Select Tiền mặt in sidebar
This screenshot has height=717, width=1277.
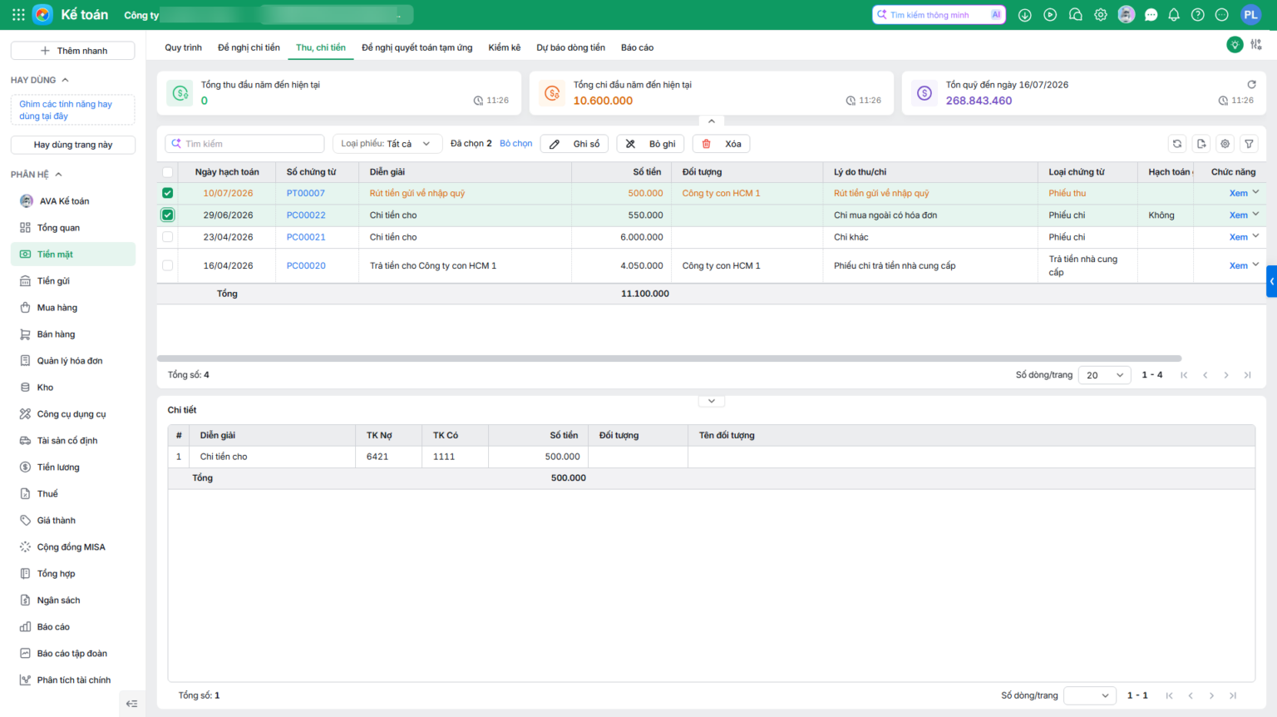(73, 255)
